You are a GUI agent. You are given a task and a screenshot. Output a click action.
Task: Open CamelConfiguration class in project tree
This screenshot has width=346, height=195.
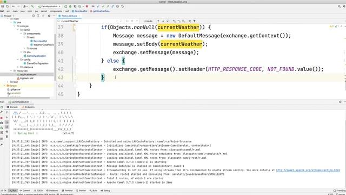tap(36, 63)
